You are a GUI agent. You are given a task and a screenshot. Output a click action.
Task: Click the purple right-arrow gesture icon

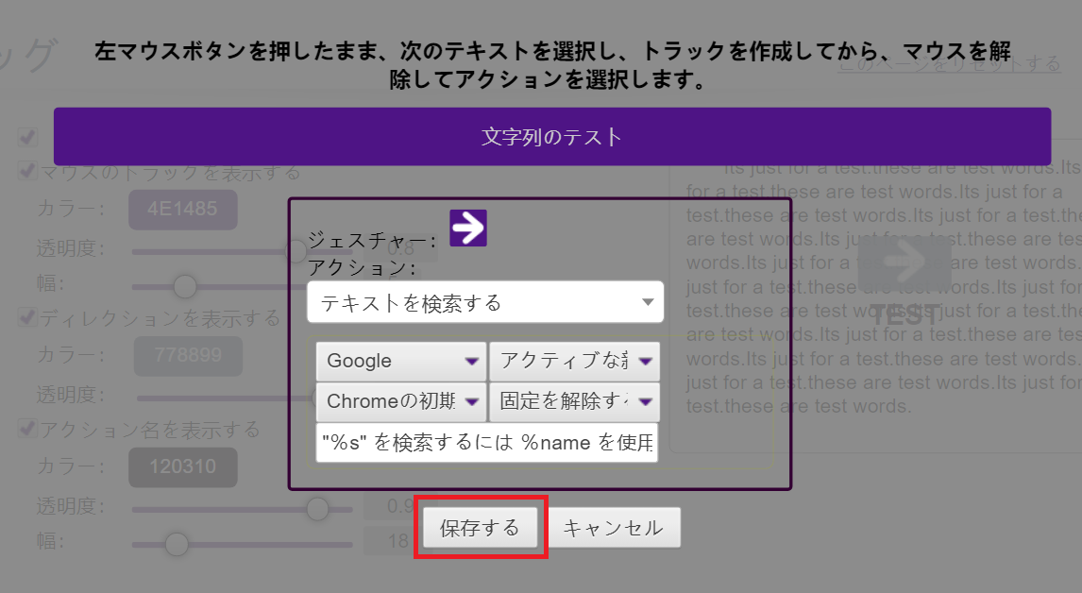[x=468, y=228]
